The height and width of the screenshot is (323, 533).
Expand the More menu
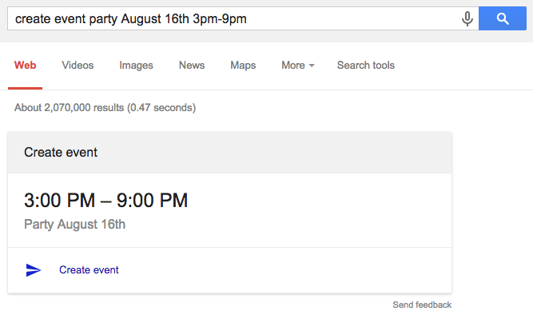tap(293, 66)
